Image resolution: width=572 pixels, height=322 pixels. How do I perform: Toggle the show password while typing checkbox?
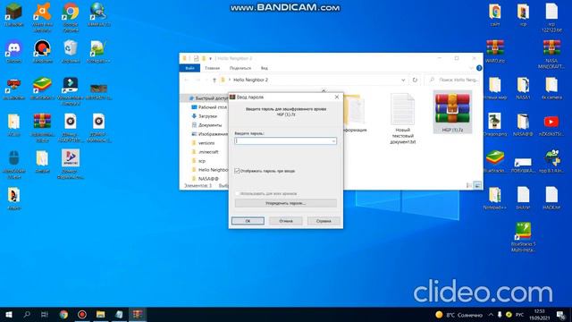click(237, 171)
